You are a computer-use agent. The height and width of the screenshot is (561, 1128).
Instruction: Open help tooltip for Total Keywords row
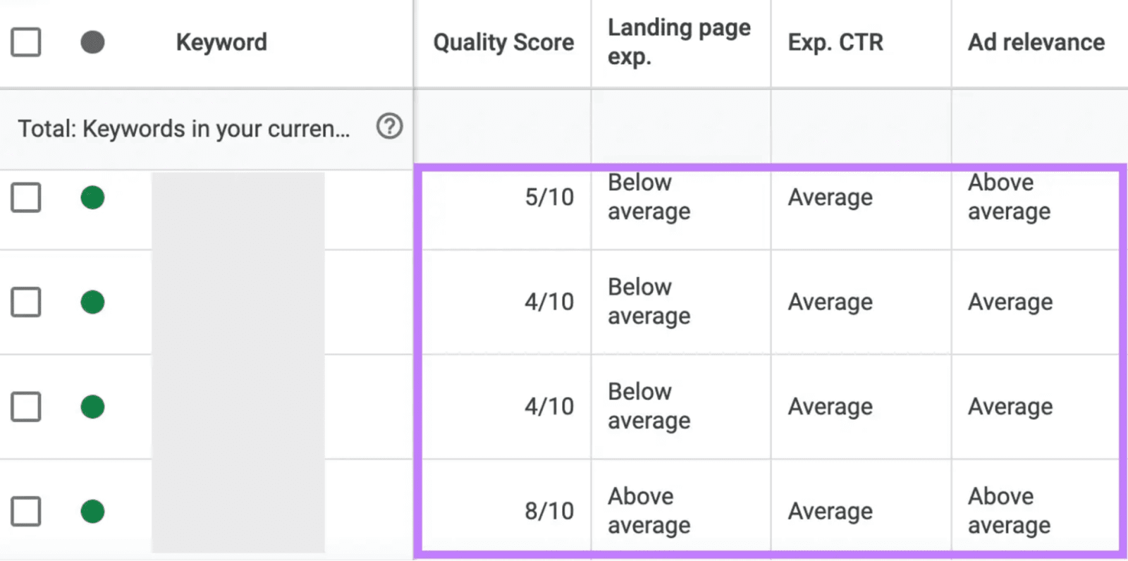[x=388, y=128]
